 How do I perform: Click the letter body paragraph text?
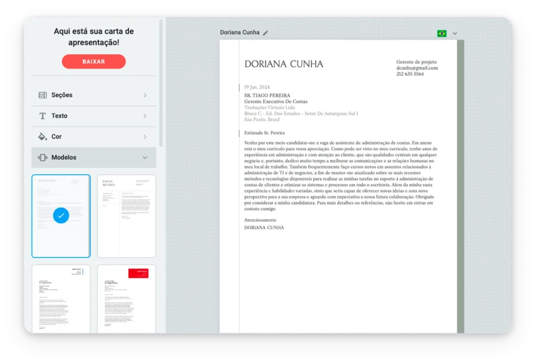click(341, 175)
